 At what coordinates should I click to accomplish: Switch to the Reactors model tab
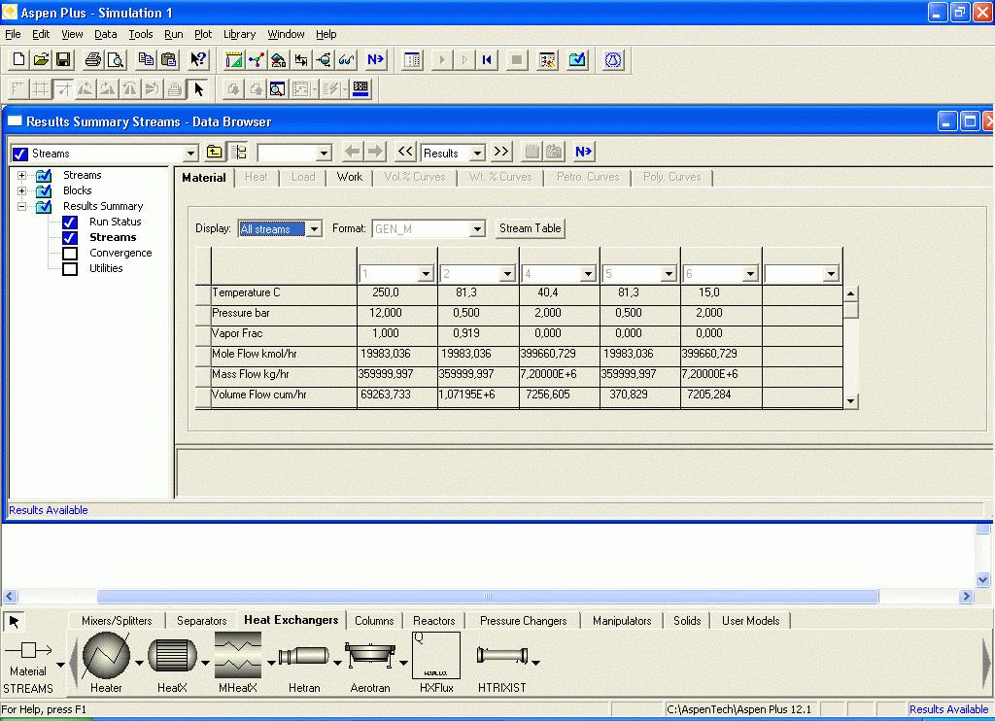[434, 621]
